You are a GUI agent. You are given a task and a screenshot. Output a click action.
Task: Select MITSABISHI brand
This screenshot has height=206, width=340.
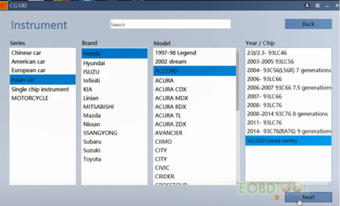pos(114,107)
